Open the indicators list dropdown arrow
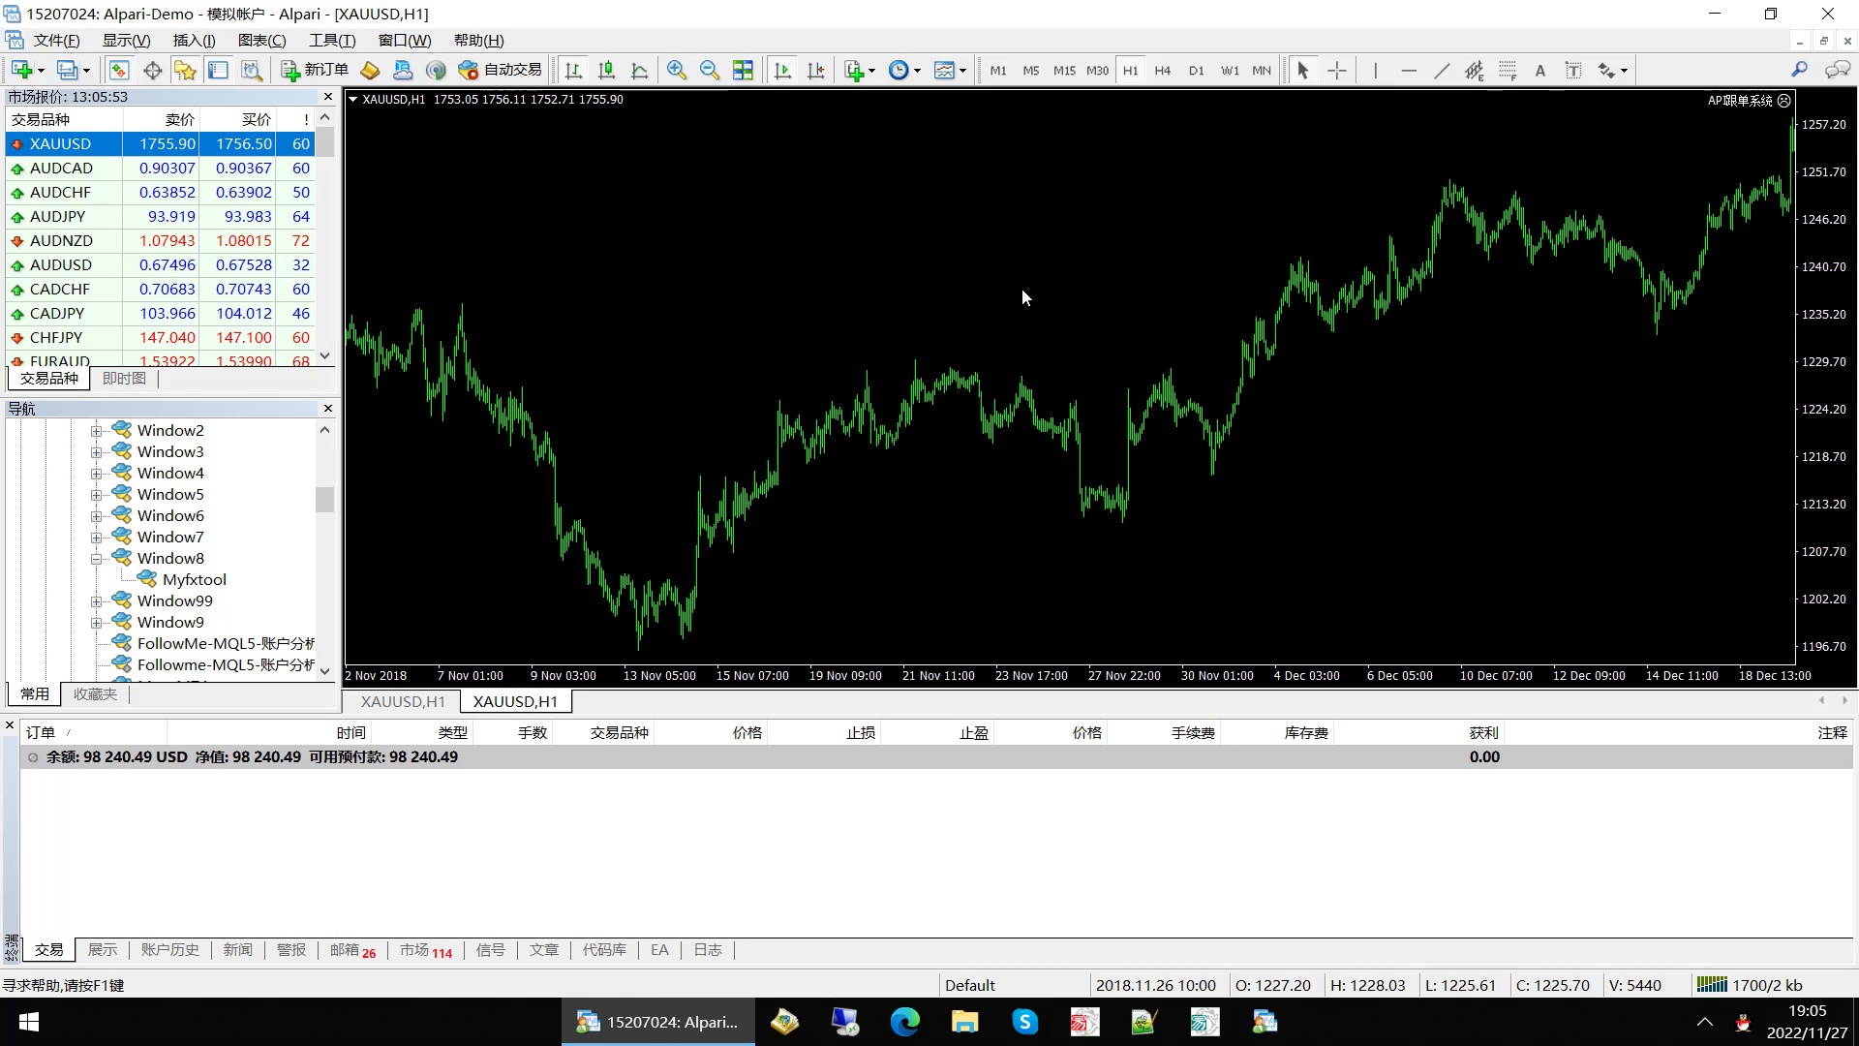The width and height of the screenshot is (1859, 1046). click(x=872, y=70)
